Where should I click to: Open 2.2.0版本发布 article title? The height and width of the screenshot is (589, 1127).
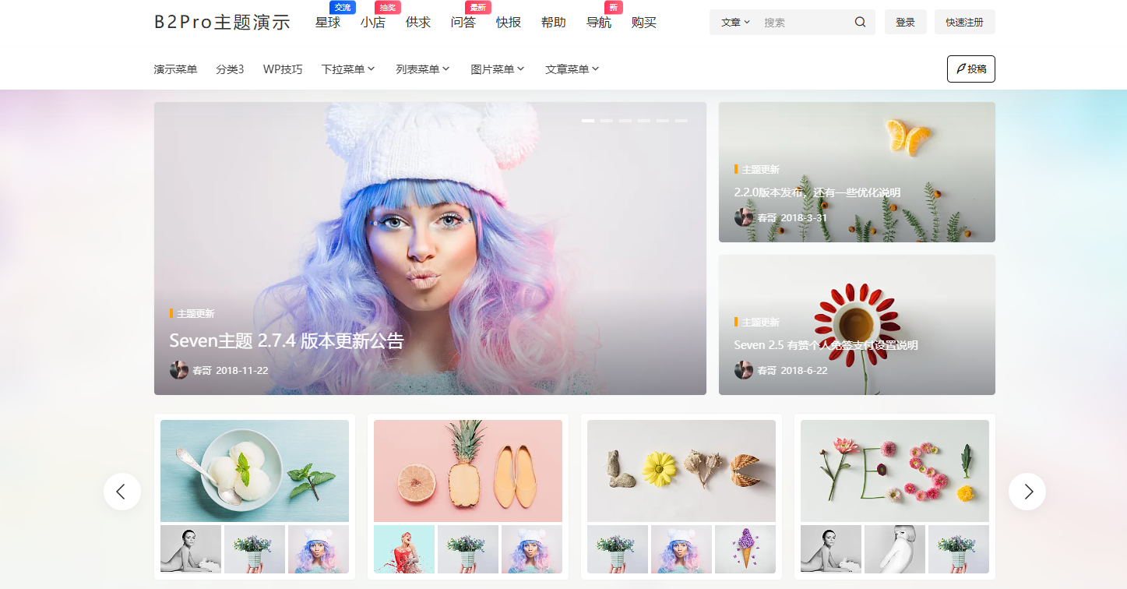click(818, 192)
